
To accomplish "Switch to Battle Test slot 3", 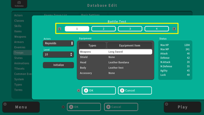I will click(130, 29).
